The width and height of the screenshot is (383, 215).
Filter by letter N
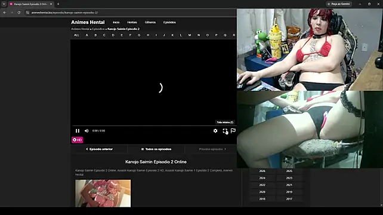[199, 35]
